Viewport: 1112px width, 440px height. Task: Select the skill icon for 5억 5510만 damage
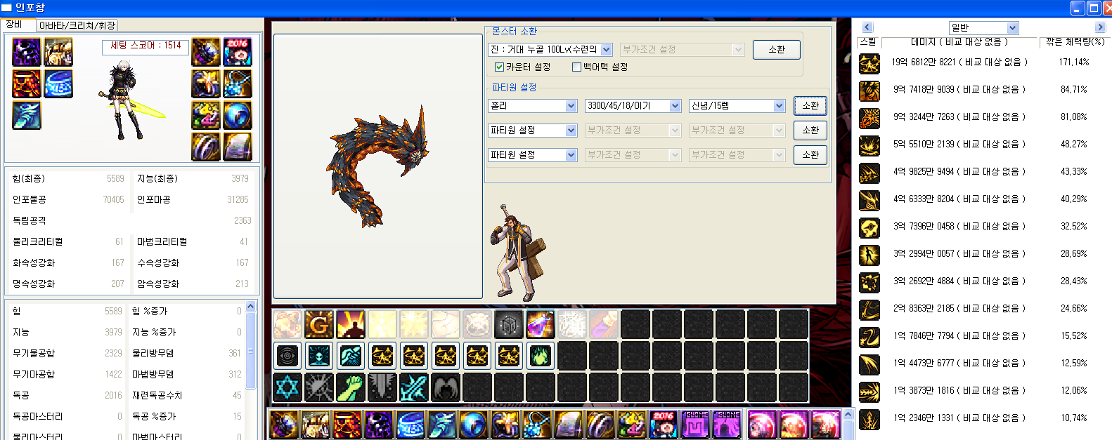click(869, 145)
